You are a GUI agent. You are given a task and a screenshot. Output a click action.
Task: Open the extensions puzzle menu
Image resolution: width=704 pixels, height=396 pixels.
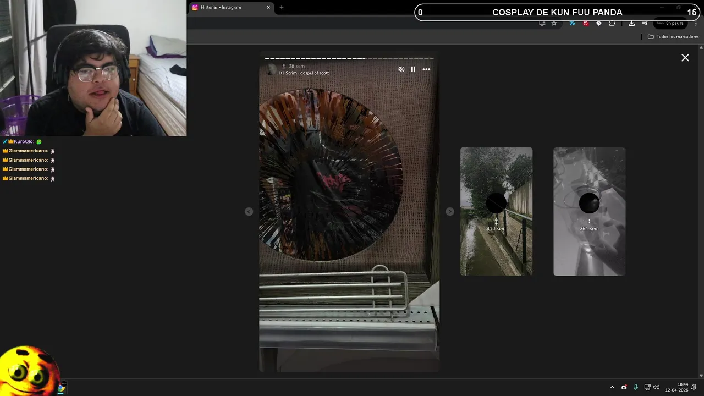coord(612,23)
